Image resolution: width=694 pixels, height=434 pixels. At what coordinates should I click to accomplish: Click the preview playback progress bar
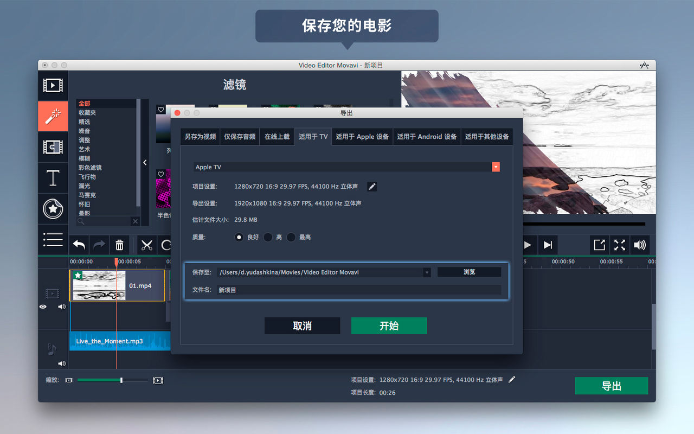[x=584, y=224]
